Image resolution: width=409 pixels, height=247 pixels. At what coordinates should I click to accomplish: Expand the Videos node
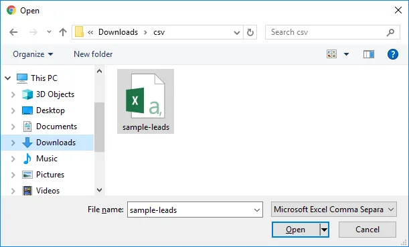[13, 191]
